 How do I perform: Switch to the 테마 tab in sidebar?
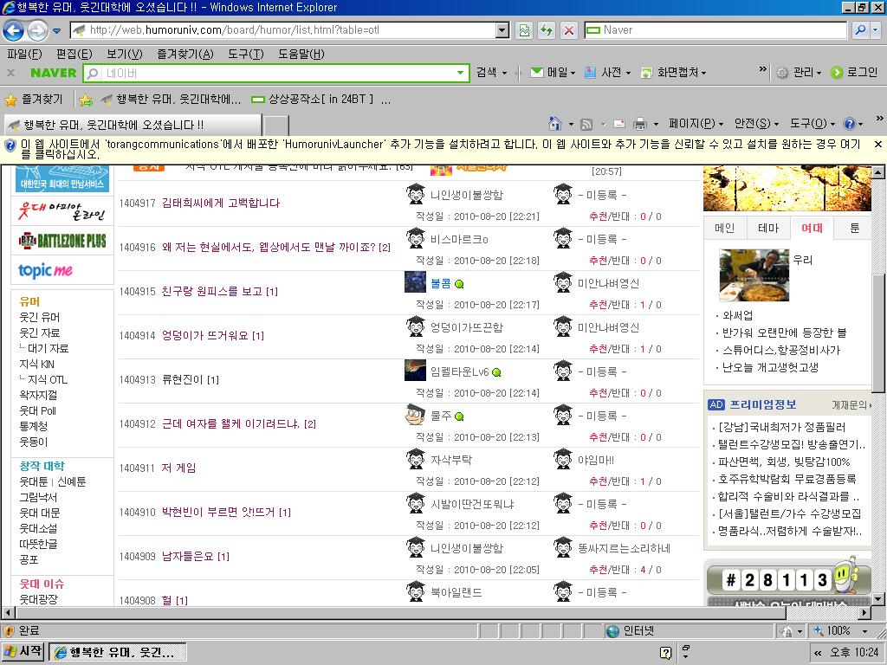[x=768, y=228]
